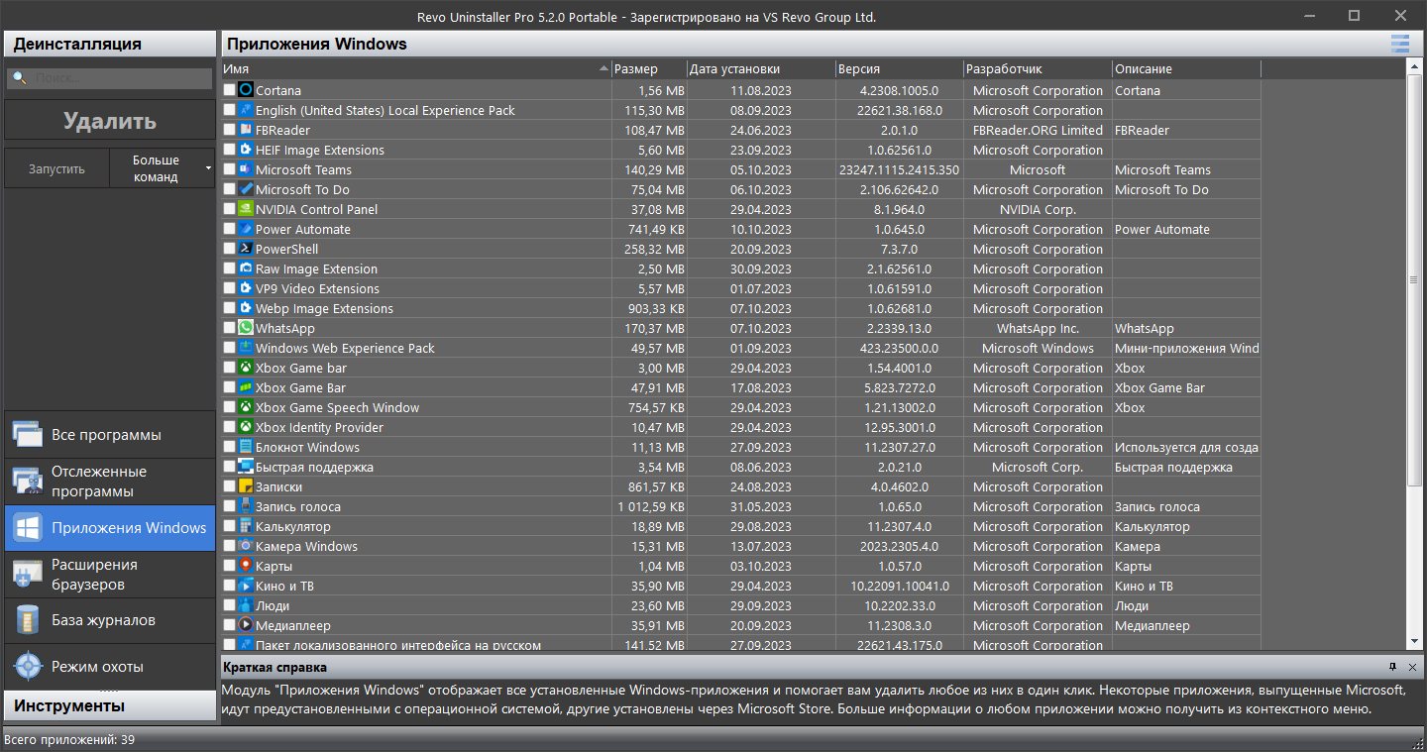
Task: Select English Local Experience Pack row
Action: (x=740, y=110)
